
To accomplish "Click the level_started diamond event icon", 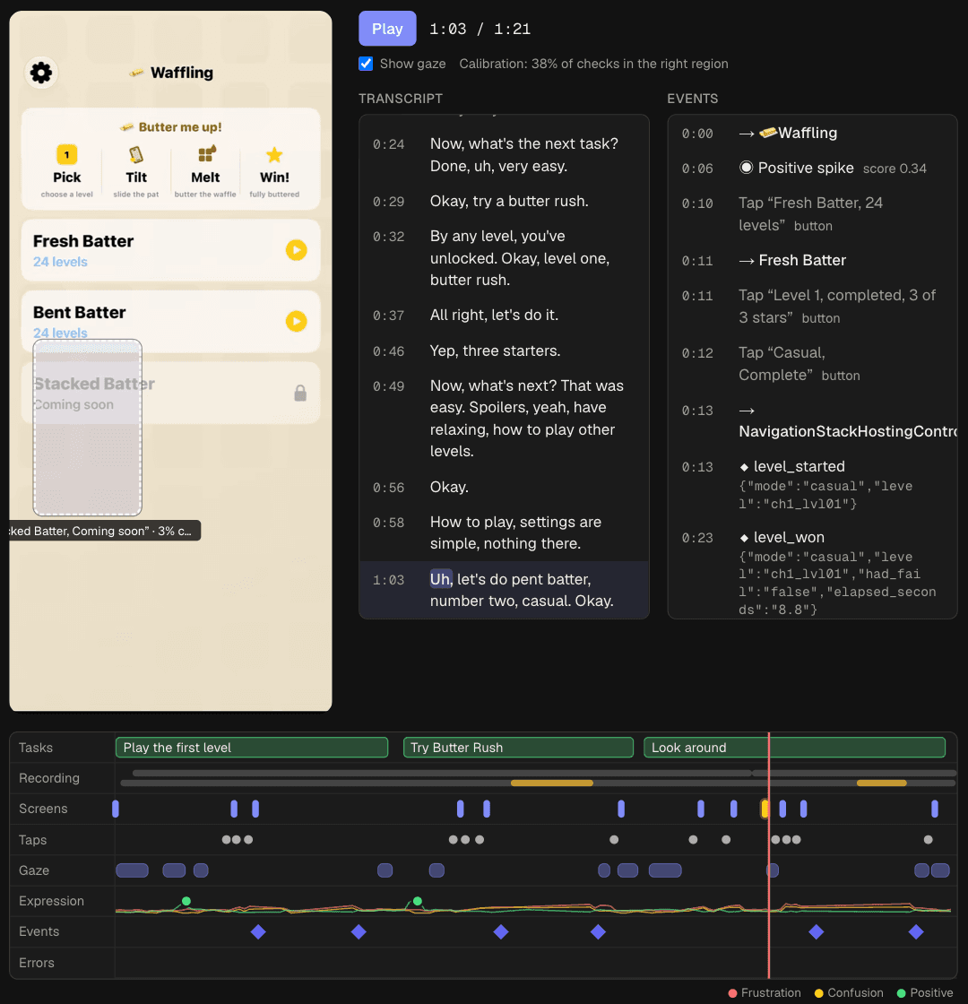I will click(744, 467).
